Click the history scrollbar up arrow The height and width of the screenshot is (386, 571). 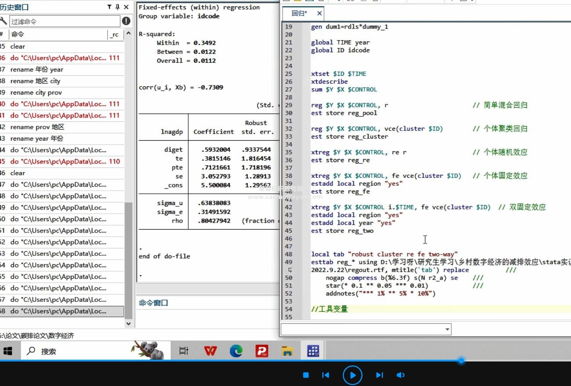click(128, 34)
